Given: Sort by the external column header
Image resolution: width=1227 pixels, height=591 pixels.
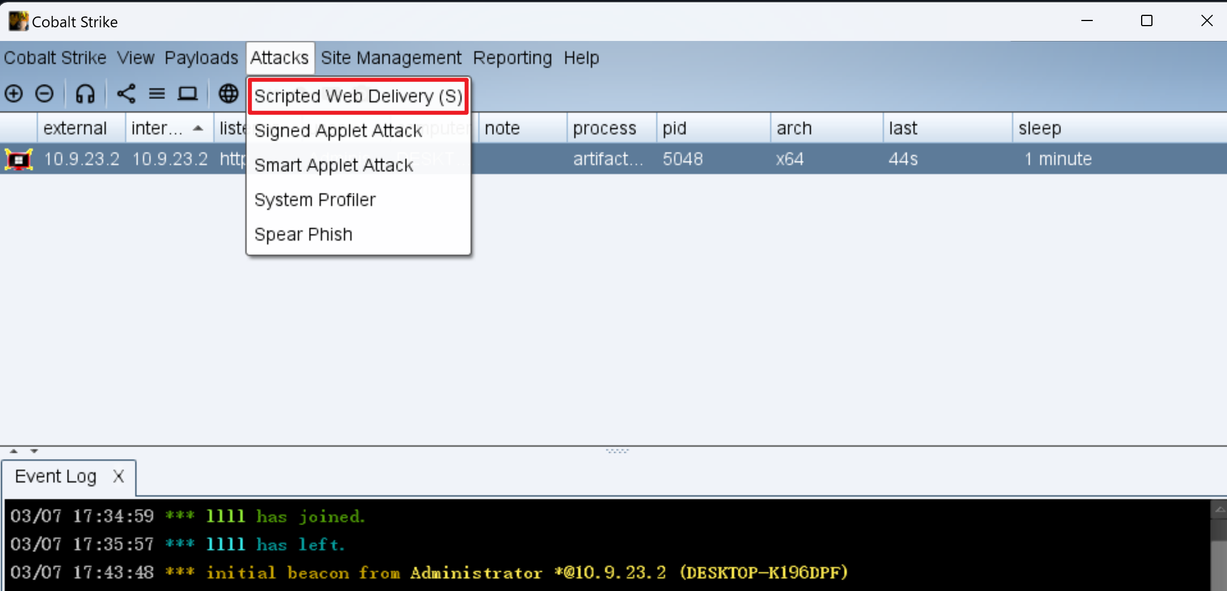Looking at the screenshot, I should coord(81,128).
